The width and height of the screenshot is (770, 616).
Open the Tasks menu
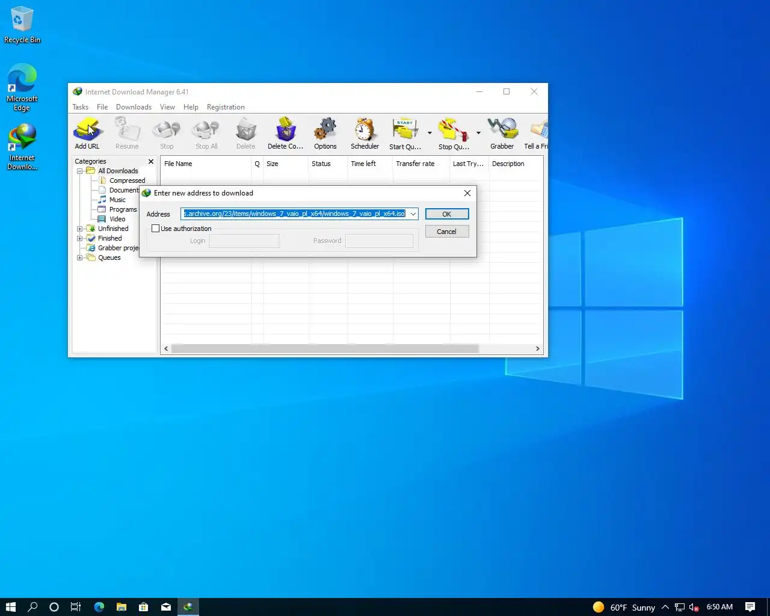coord(81,107)
